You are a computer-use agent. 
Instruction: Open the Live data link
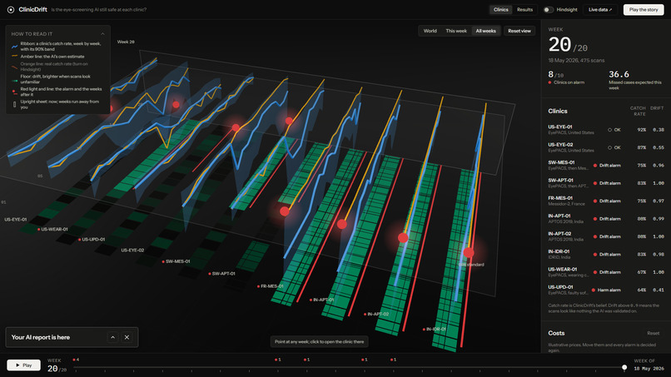(x=600, y=9)
